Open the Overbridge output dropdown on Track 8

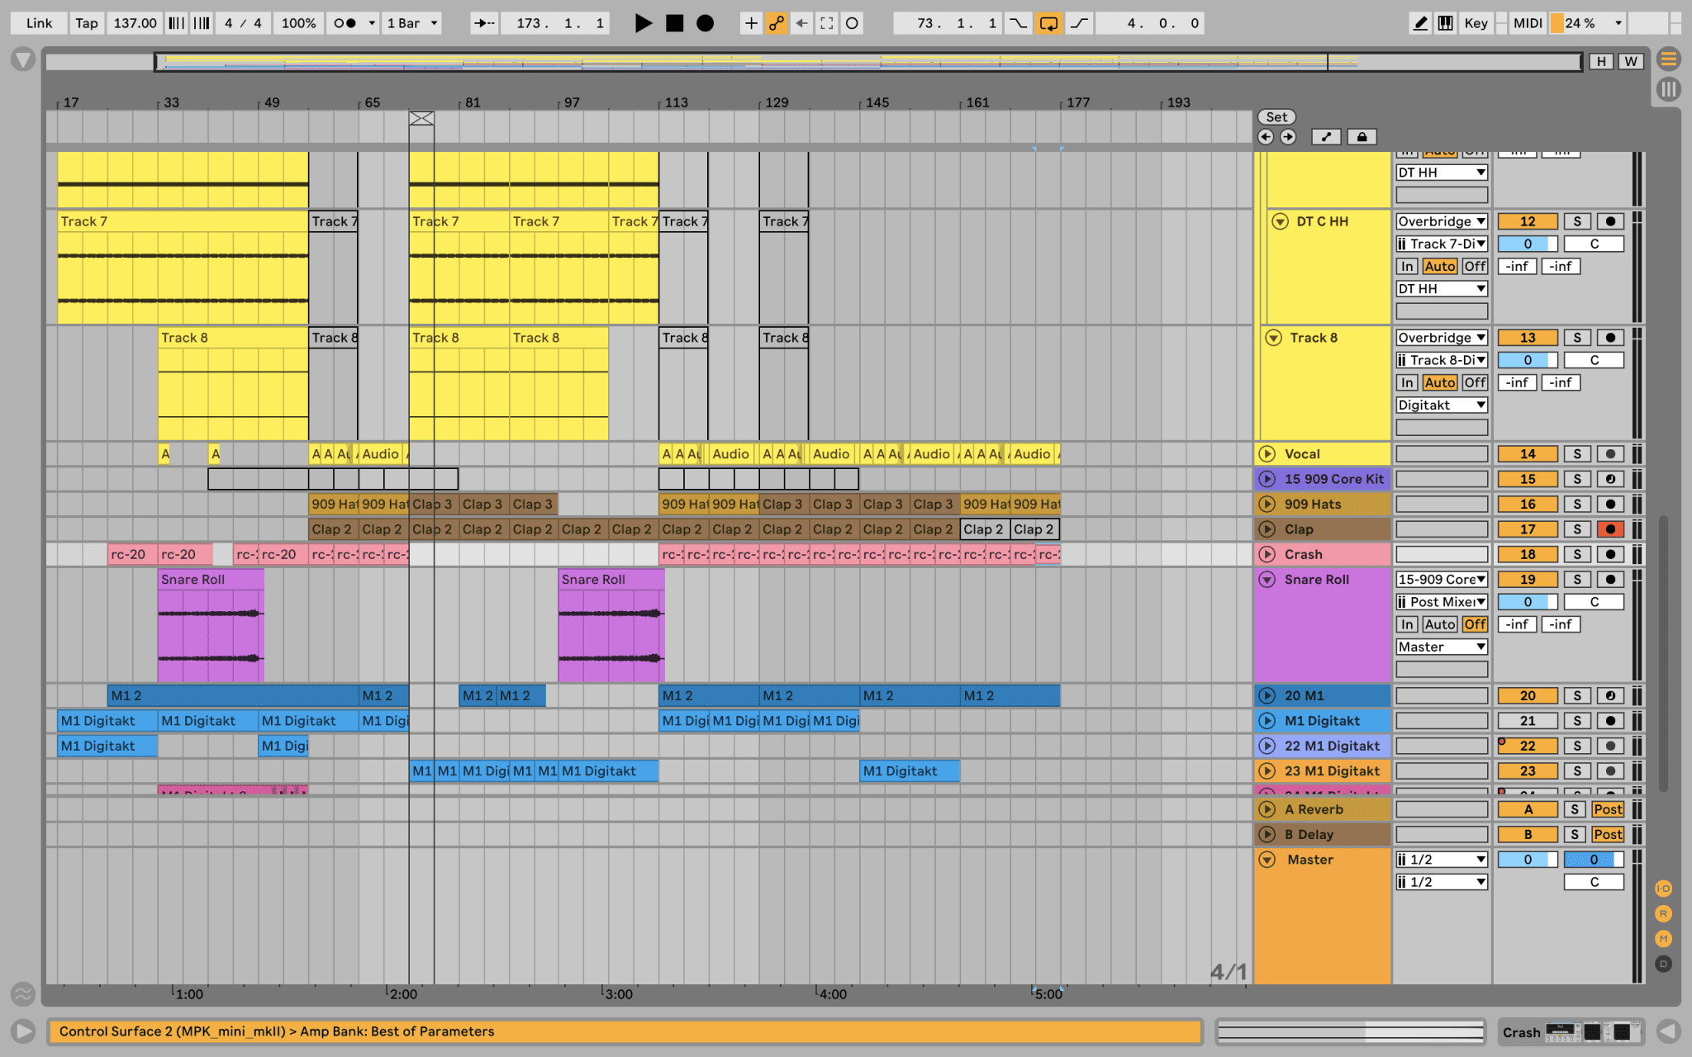click(1441, 337)
